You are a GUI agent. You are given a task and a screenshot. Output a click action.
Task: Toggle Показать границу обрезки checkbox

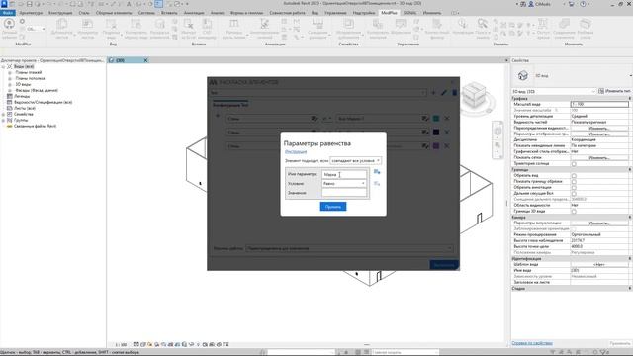[x=574, y=182]
